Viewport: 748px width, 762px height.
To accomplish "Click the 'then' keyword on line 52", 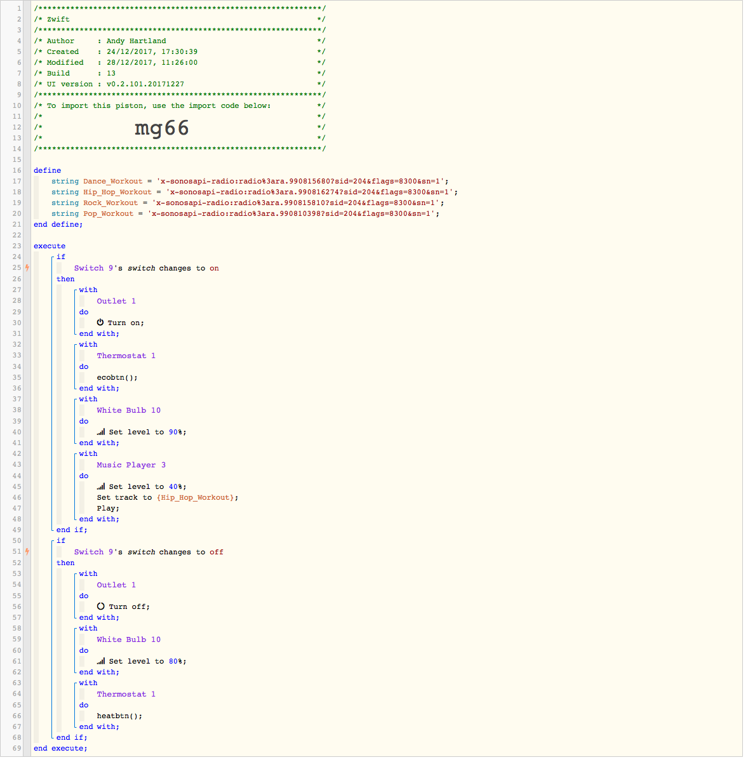I will tap(65, 563).
